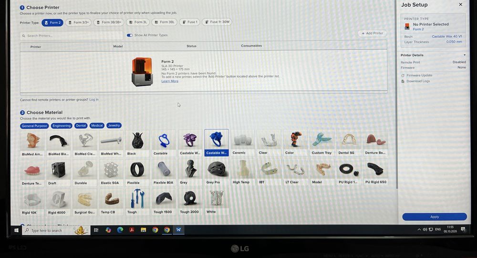
Task: Select Form 3L printer type
Action: point(138,22)
